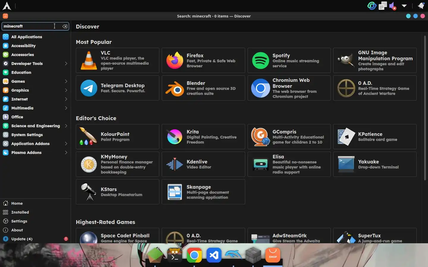Select the Accessories category
428x267 pixels.
[35, 55]
